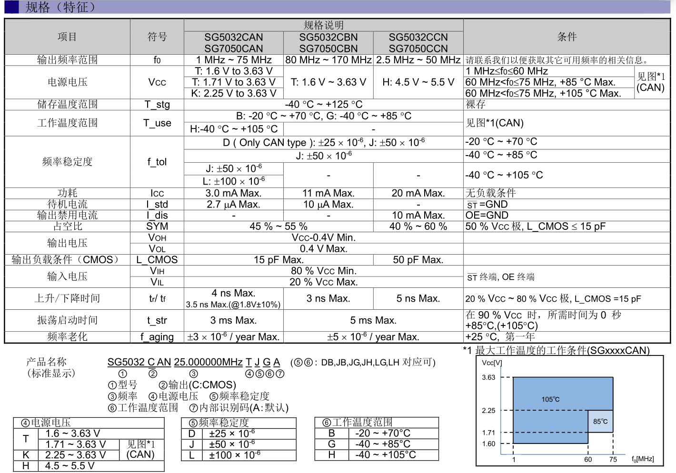Select the SG5032CAN SG7050CAN header cell

[x=234, y=43]
